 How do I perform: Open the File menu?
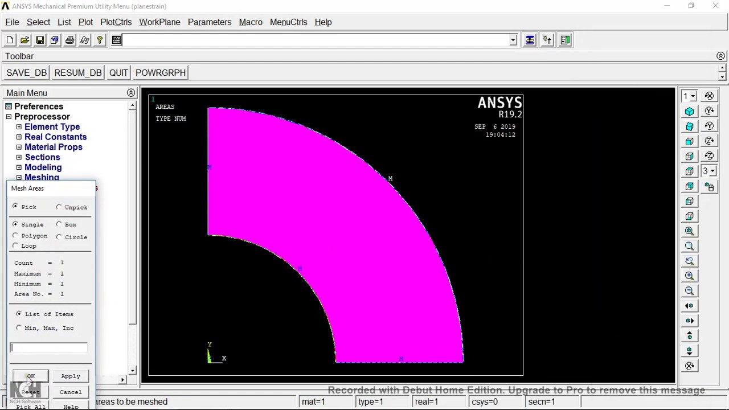pos(12,22)
